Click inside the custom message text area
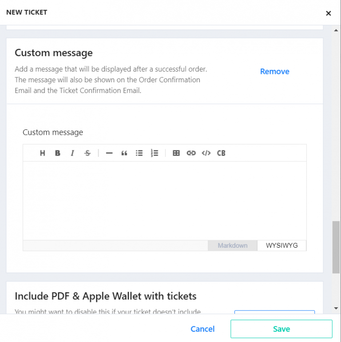The height and width of the screenshot is (342, 341). (x=164, y=200)
